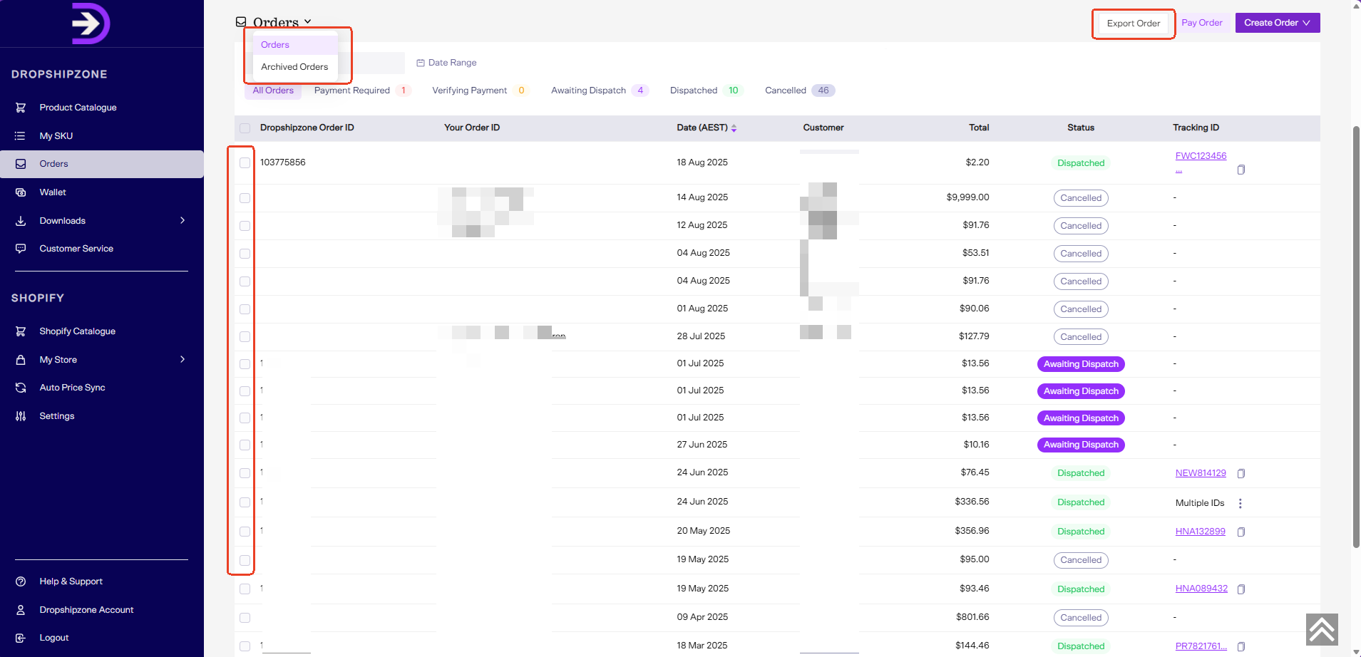Open Settings via the sliders icon

[21, 416]
